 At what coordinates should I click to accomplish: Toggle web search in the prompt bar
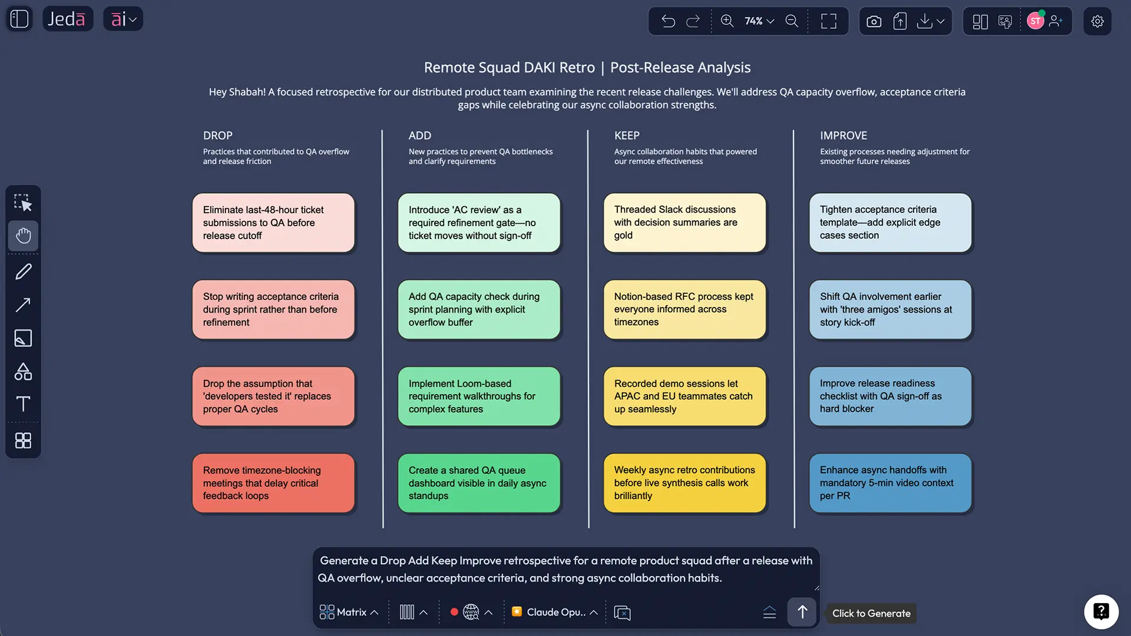pyautogui.click(x=470, y=612)
